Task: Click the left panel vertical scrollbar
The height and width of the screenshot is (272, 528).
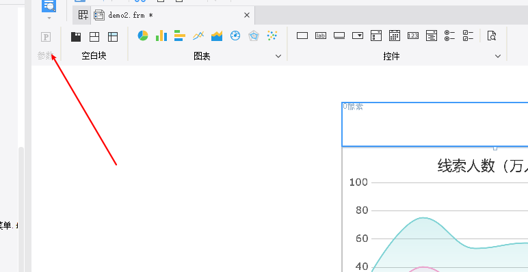Action: (21, 208)
